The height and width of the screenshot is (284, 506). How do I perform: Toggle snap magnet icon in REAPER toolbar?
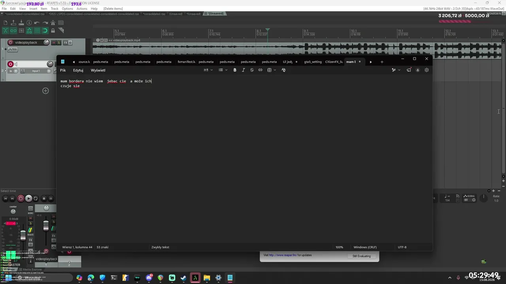[45, 30]
